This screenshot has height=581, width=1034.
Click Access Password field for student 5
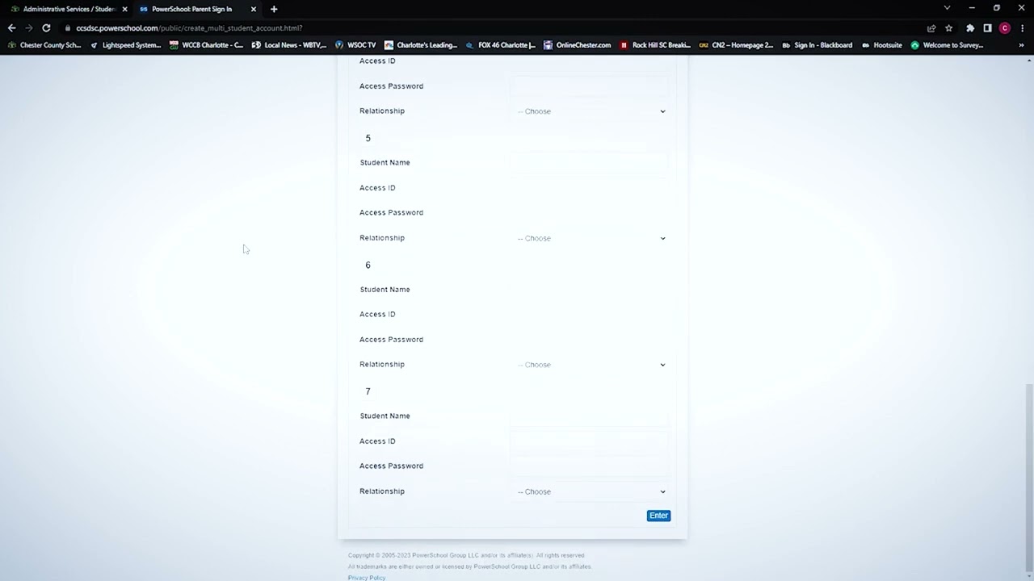coord(591,213)
